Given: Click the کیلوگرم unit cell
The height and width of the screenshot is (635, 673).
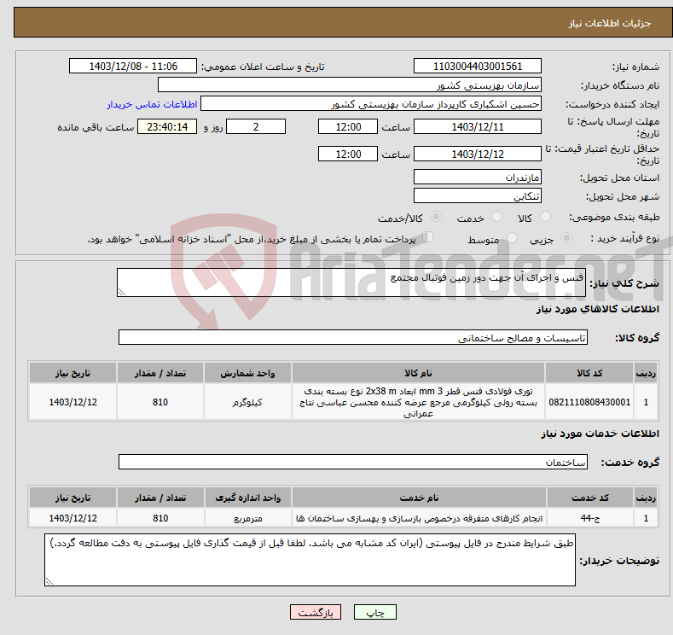Looking at the screenshot, I should [x=247, y=402].
